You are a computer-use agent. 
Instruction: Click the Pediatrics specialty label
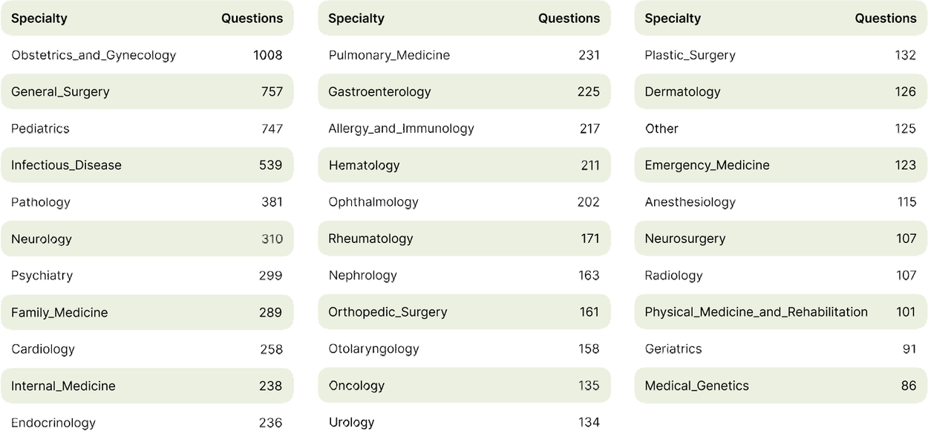coord(40,129)
